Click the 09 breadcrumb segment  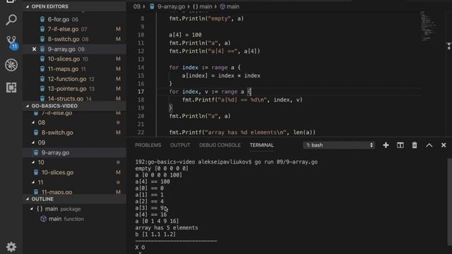[136, 6]
